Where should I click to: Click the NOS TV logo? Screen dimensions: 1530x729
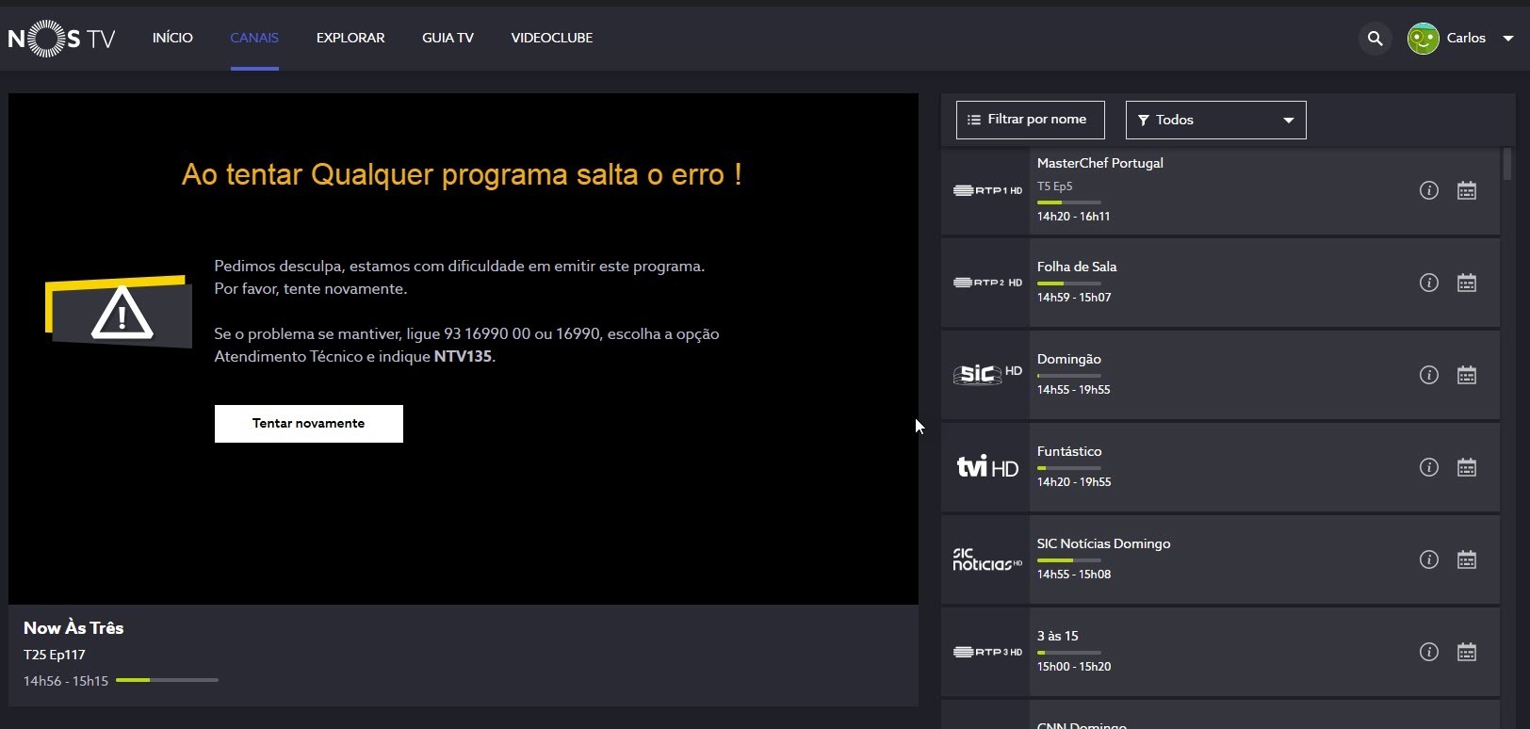[61, 39]
